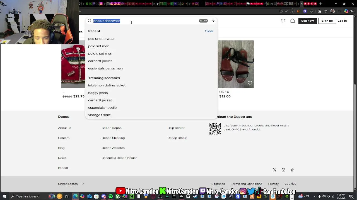Select trending search 'vintage t shirt'
357x200 pixels.
pos(99,115)
